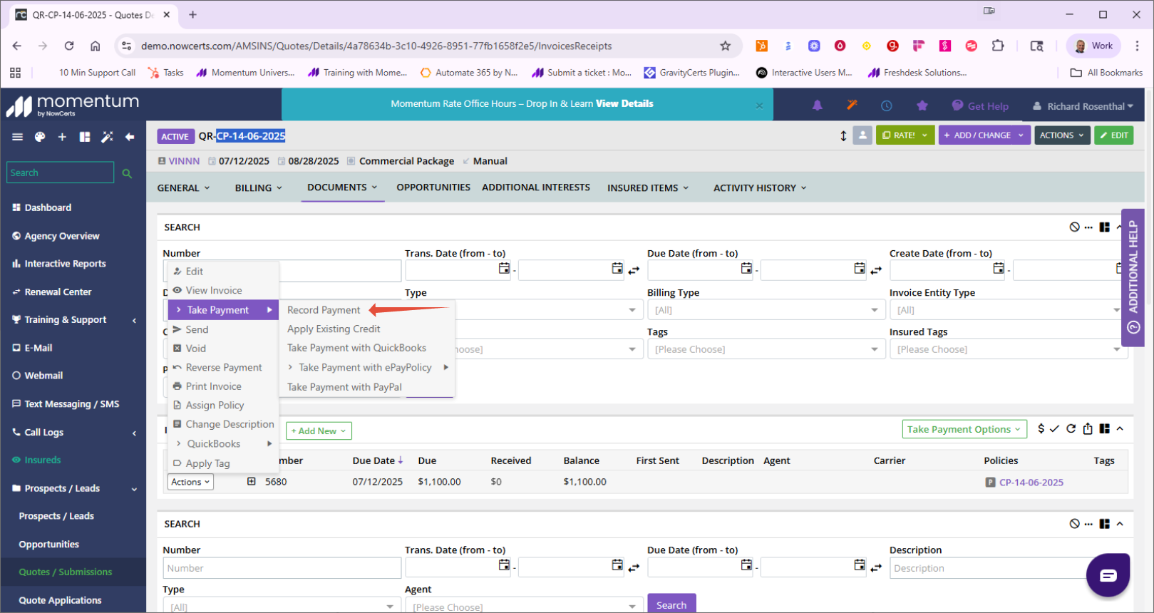Open the chat widget bubble
The width and height of the screenshot is (1154, 613).
(x=1108, y=575)
